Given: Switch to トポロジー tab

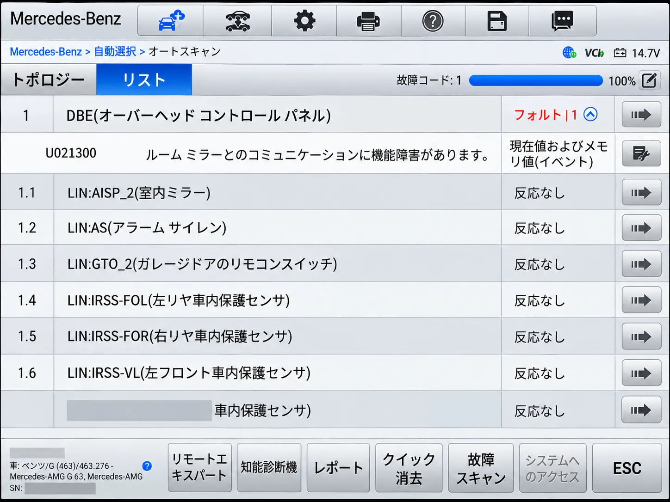Looking at the screenshot, I should 49,80.
